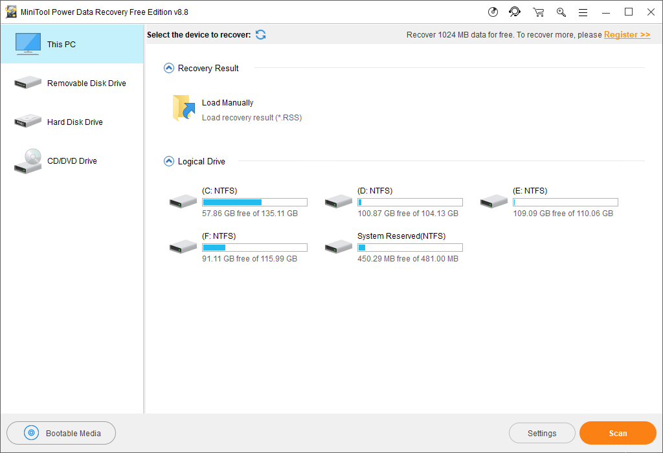The height and width of the screenshot is (453, 663).
Task: Click '(E: NTFS)' label
Action: (x=530, y=190)
